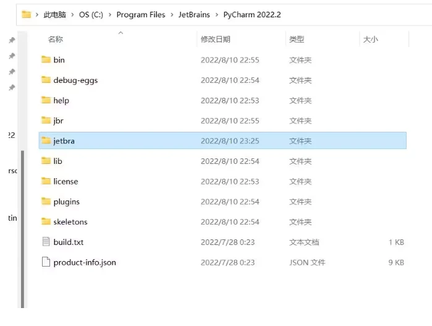Click the jbr folder icon
432x326 pixels.
click(46, 120)
